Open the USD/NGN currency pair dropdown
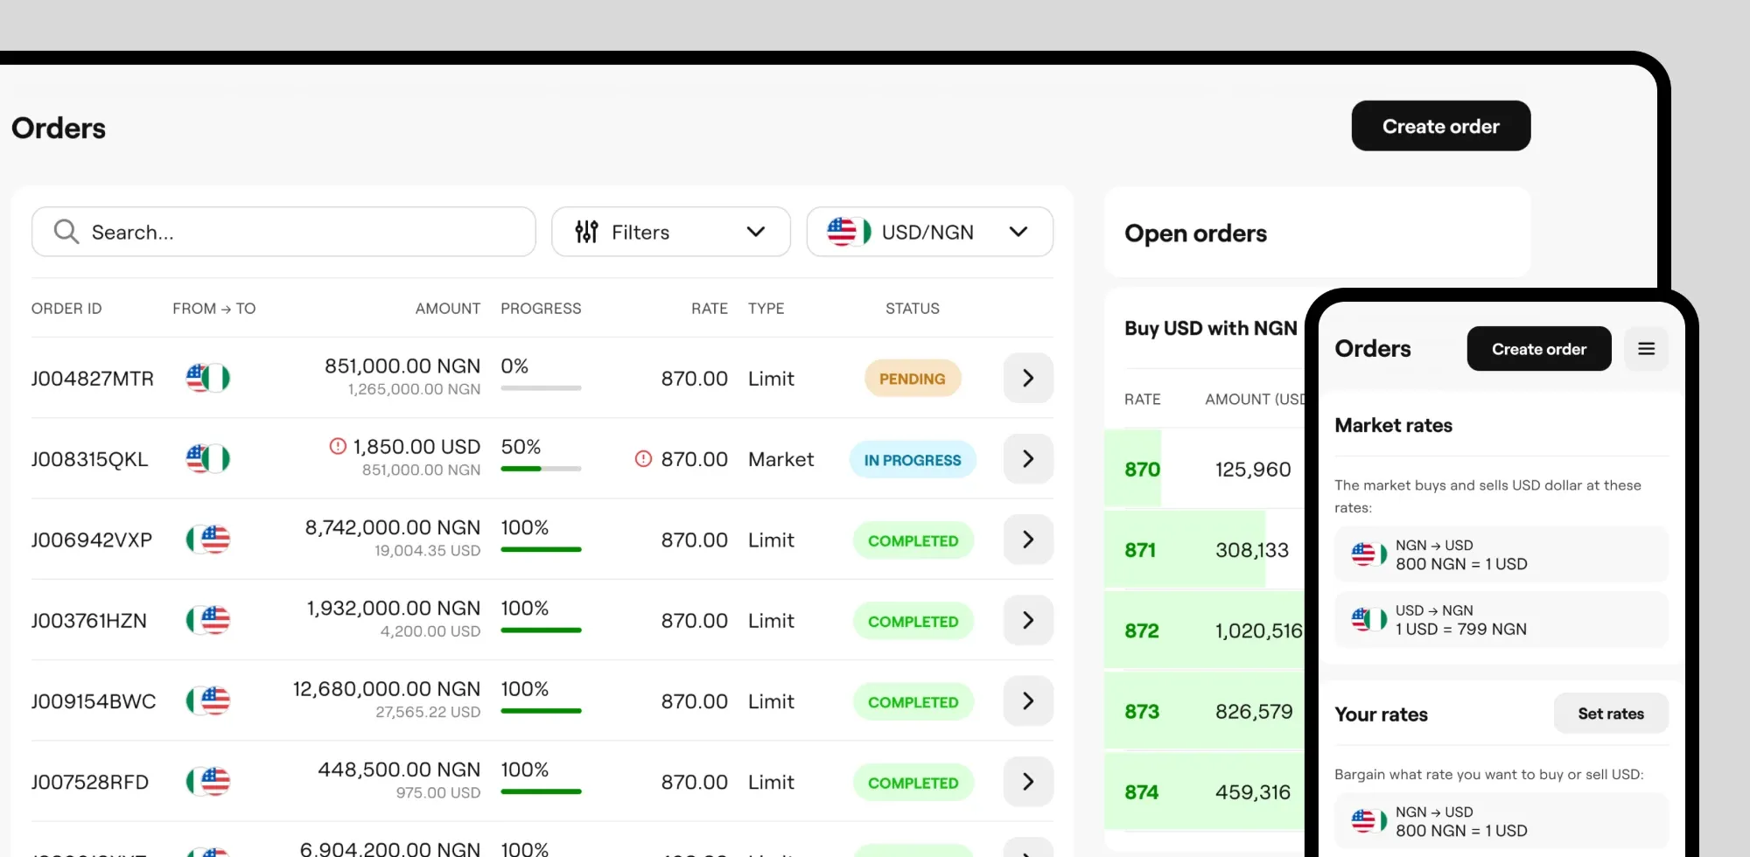The width and height of the screenshot is (1750, 857). point(930,232)
